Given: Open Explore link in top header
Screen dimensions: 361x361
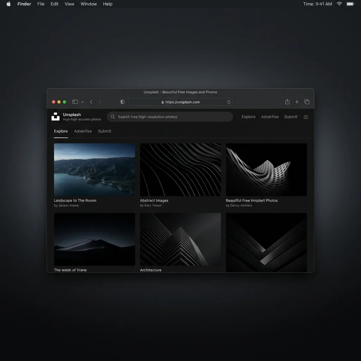Looking at the screenshot, I should coord(249,117).
